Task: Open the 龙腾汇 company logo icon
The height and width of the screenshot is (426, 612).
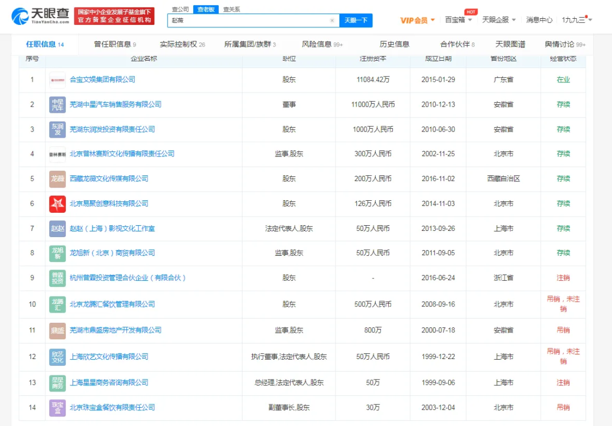Action: pyautogui.click(x=57, y=305)
